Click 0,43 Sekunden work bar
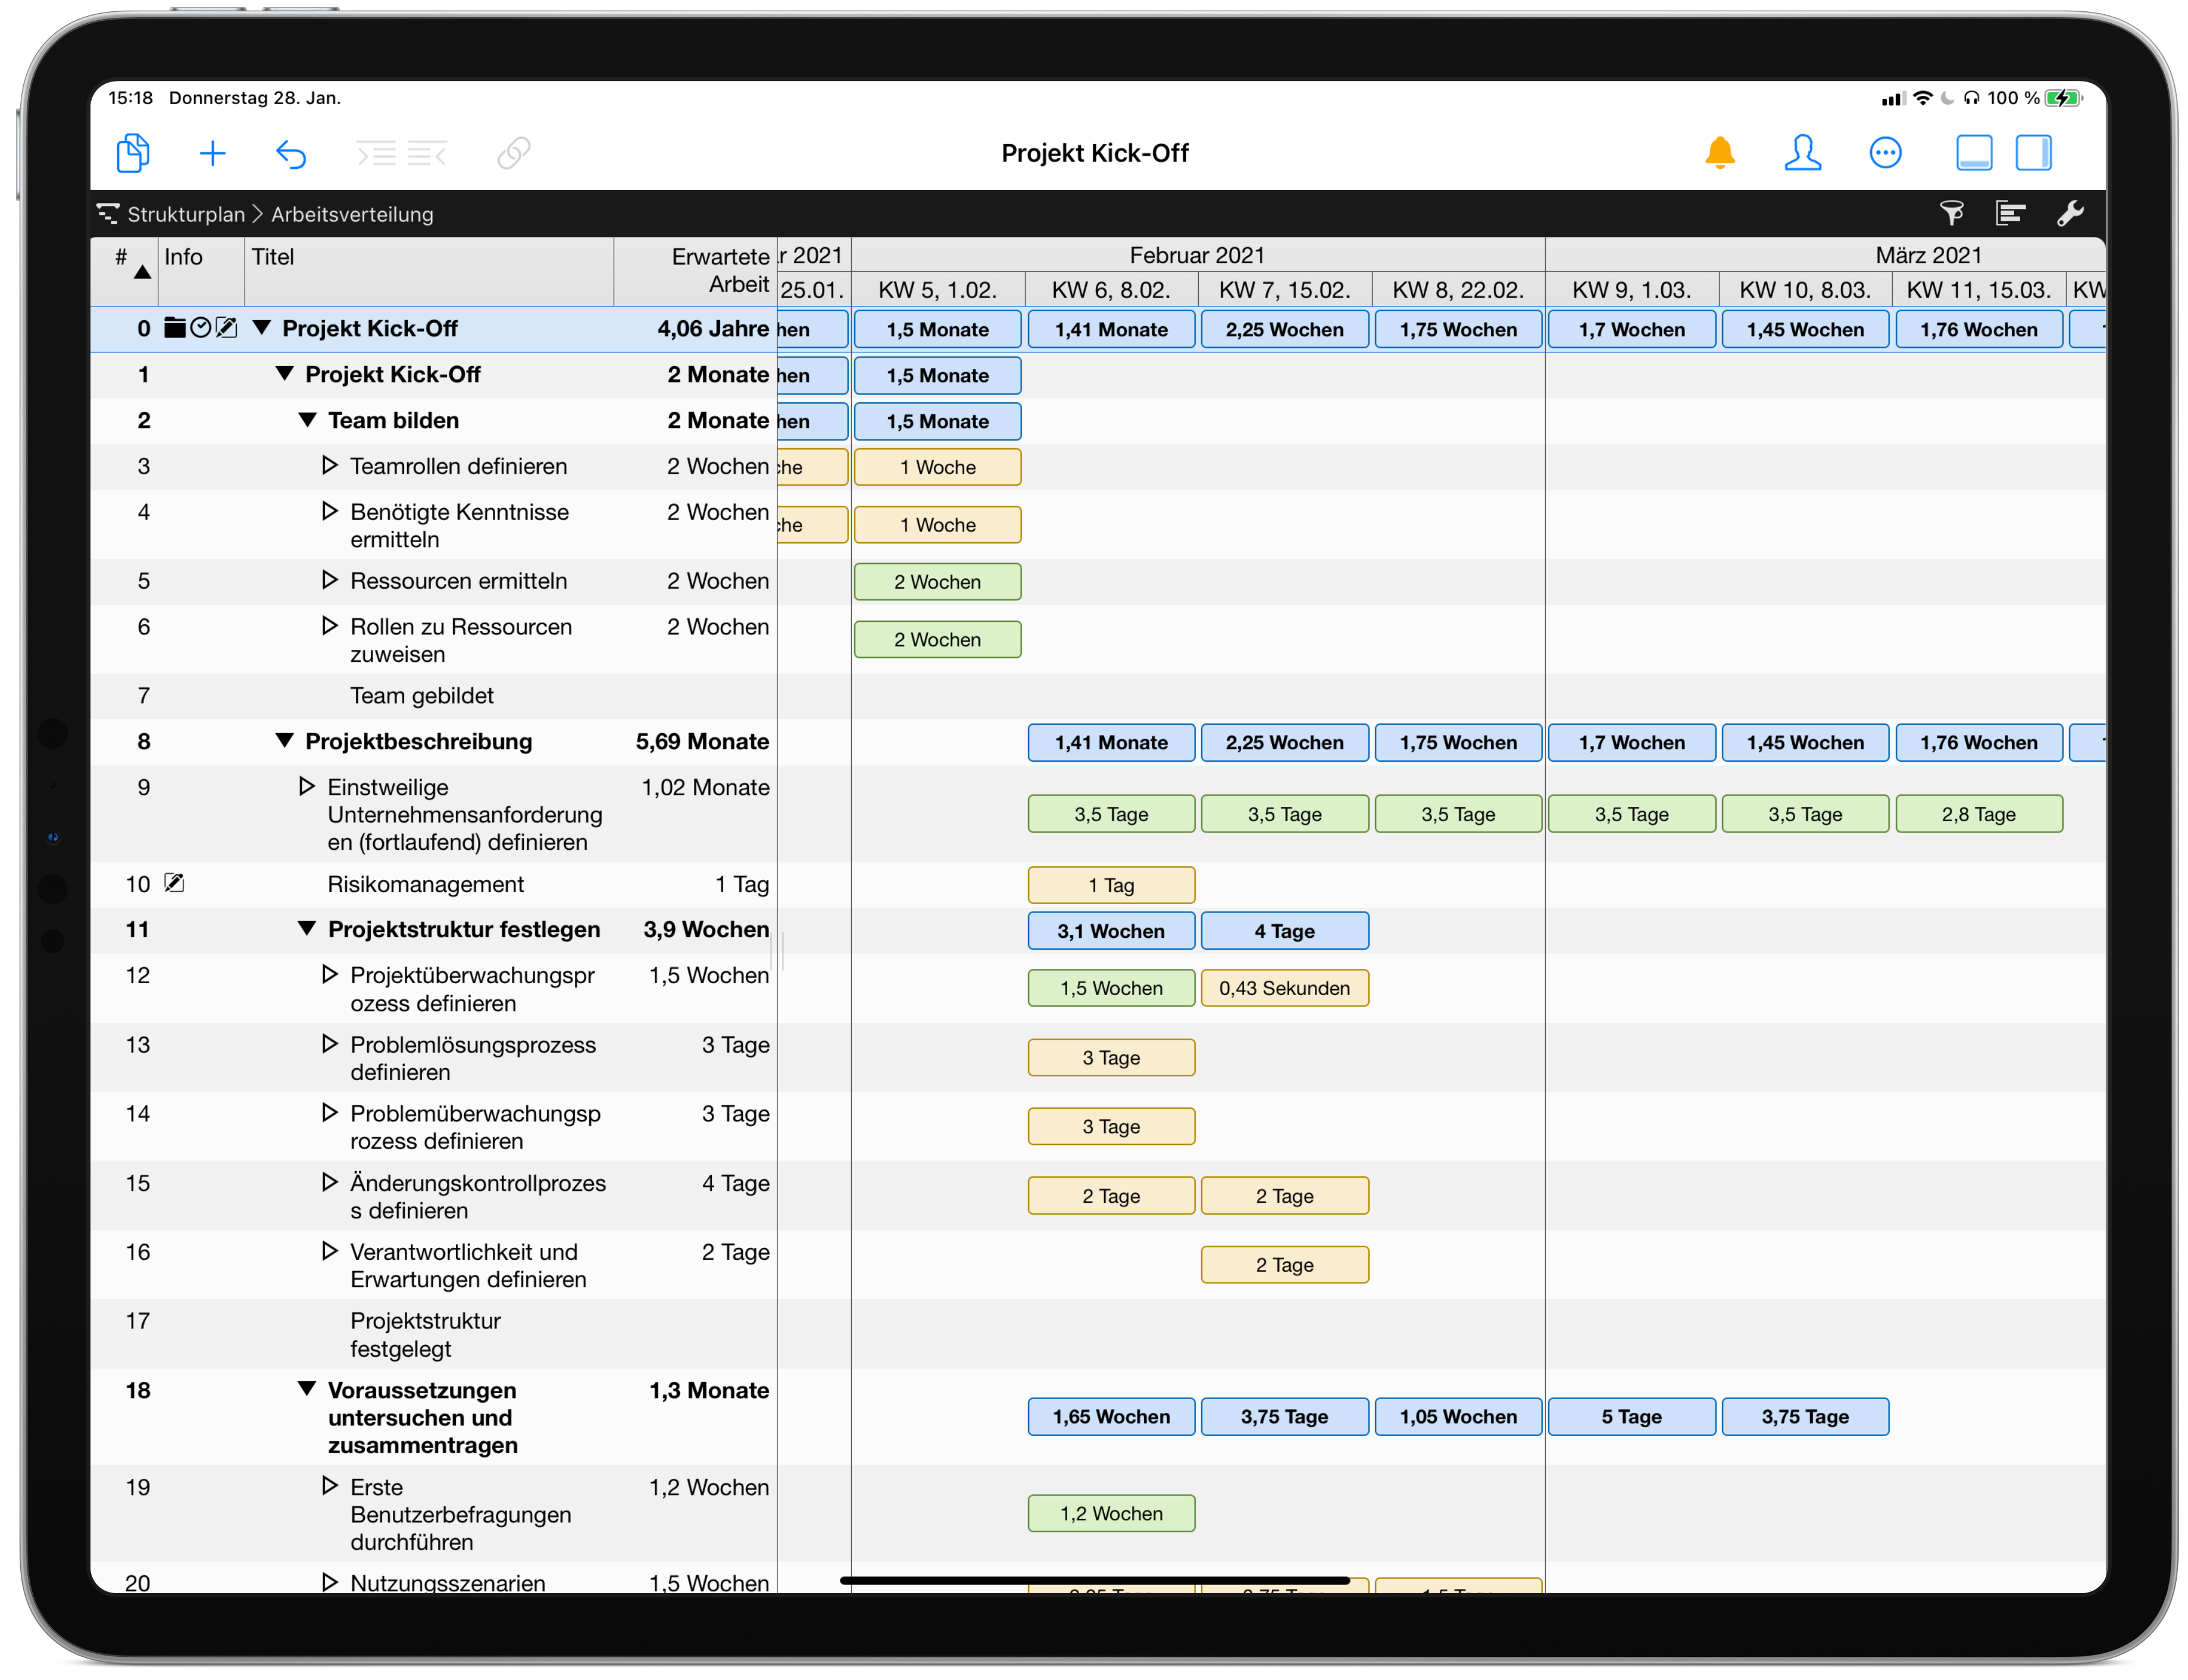This screenshot has width=2188, height=1680. point(1284,988)
